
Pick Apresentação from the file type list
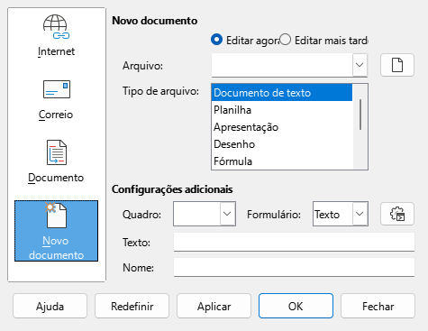(x=282, y=127)
